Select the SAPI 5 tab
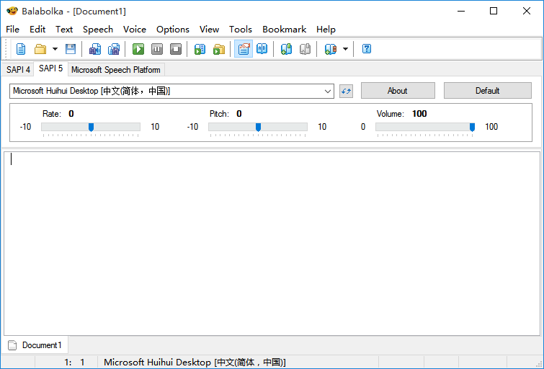Viewport: 544px width, 369px height. click(50, 68)
